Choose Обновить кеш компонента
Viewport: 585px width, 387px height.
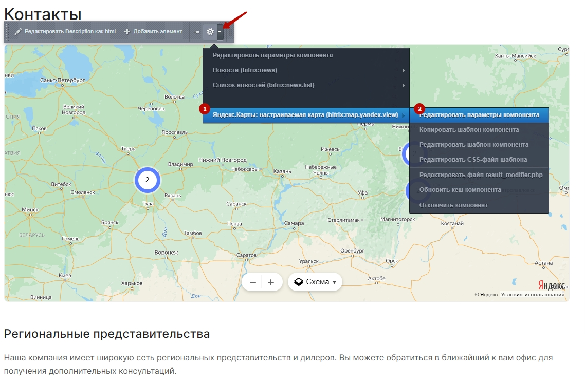click(479, 190)
